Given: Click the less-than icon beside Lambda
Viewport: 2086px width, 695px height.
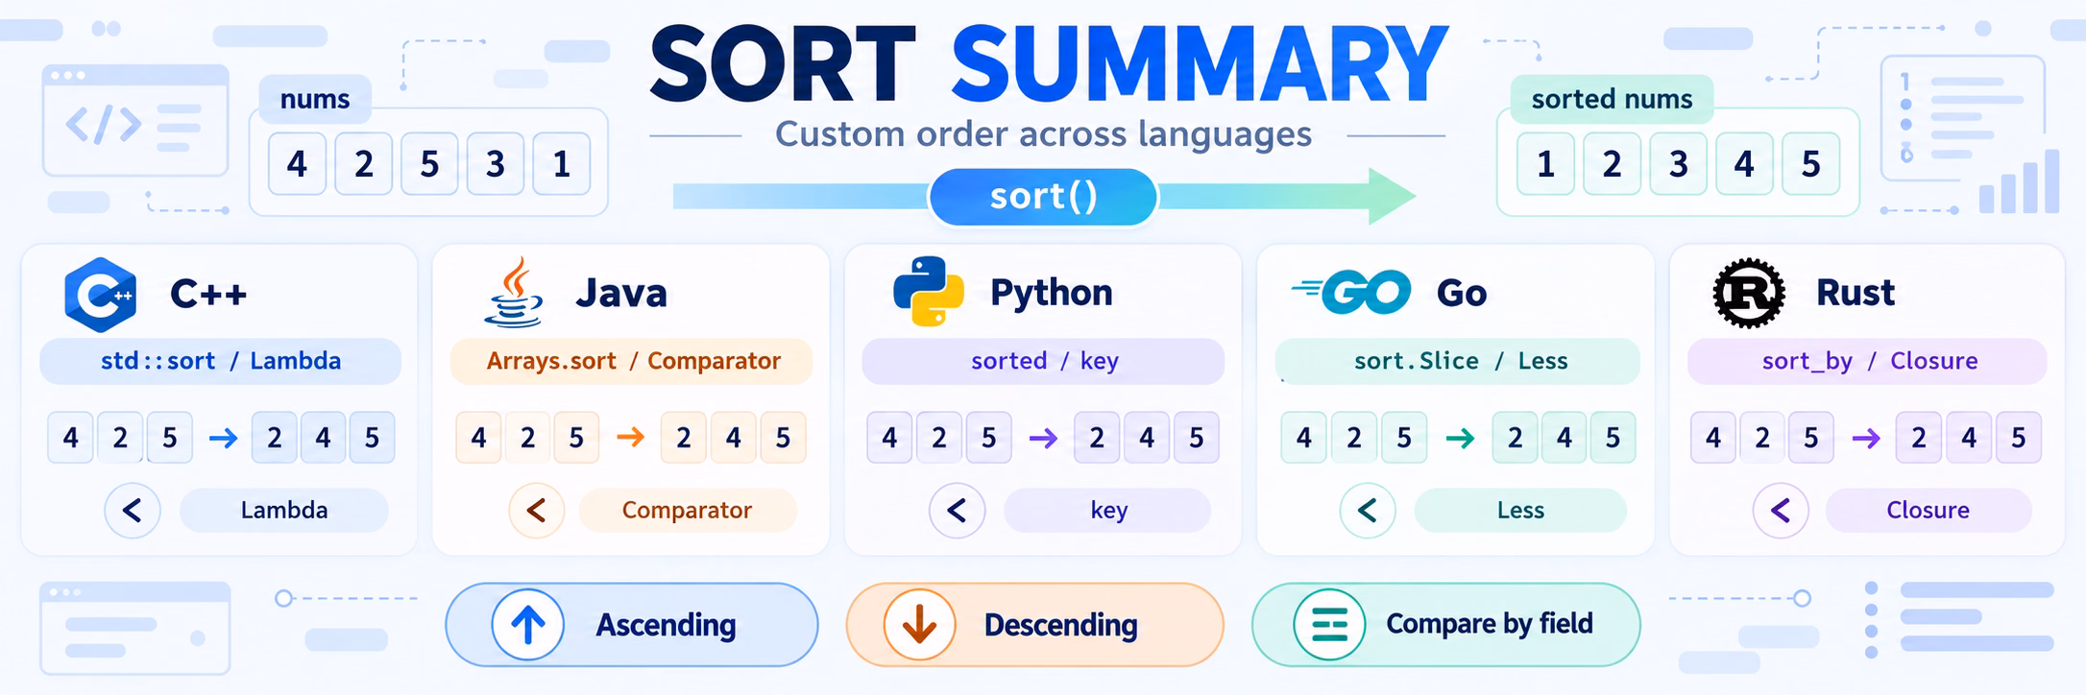Looking at the screenshot, I should pos(133,511).
